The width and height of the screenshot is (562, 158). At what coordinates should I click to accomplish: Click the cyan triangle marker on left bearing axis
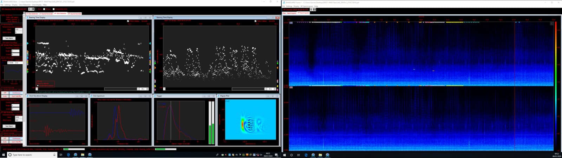28,43
